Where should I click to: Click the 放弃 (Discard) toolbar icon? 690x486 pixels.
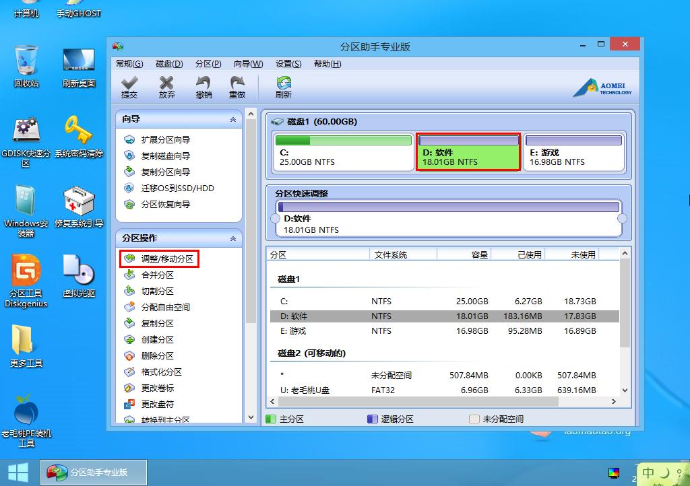166,87
